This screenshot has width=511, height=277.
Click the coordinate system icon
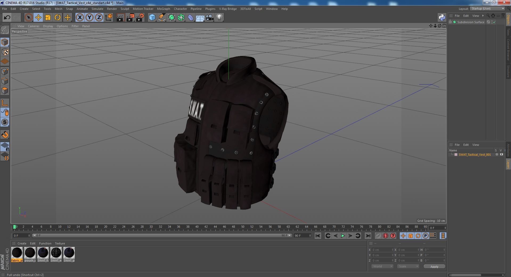tap(109, 18)
